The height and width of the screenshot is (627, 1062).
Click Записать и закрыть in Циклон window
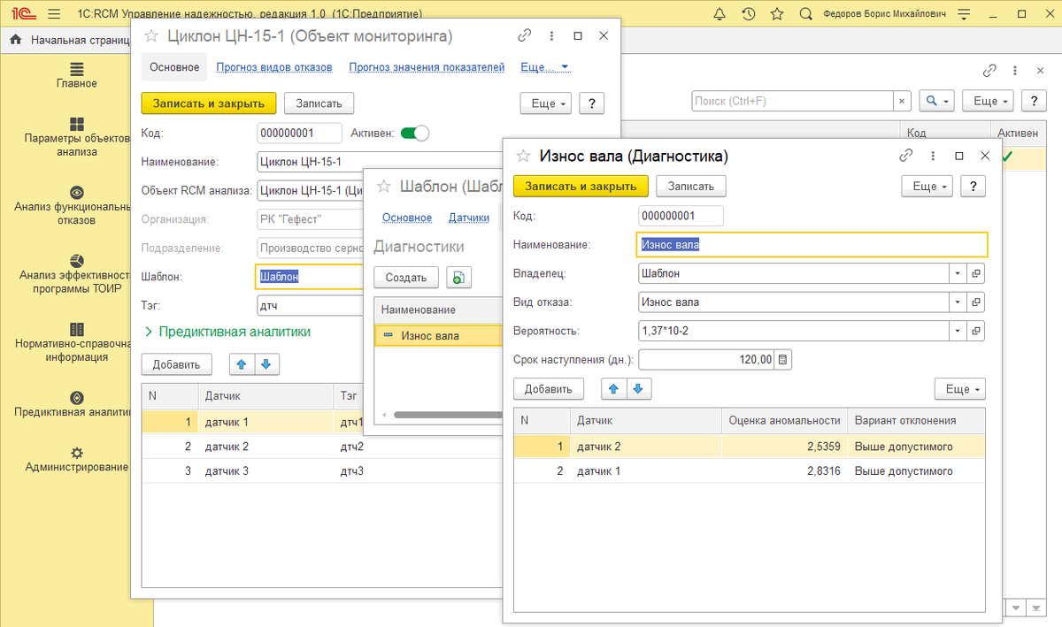[x=209, y=103]
